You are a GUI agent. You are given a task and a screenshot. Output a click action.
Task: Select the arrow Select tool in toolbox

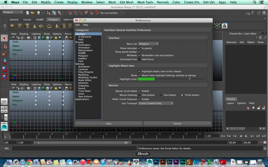pyautogui.click(x=4, y=38)
